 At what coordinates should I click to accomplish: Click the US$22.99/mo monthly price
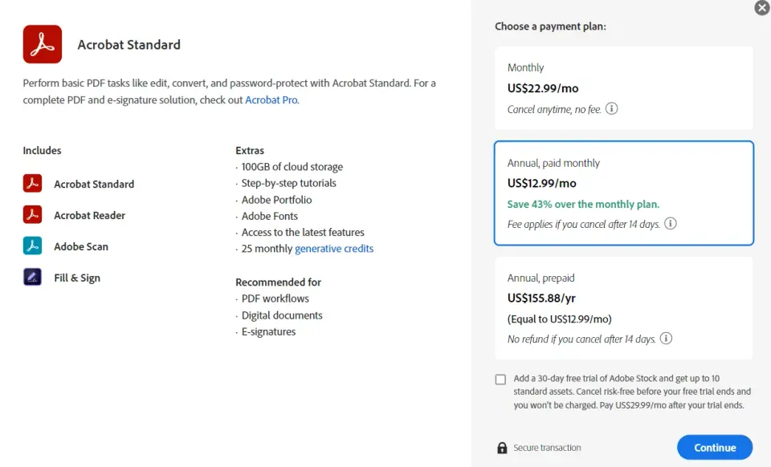544,88
